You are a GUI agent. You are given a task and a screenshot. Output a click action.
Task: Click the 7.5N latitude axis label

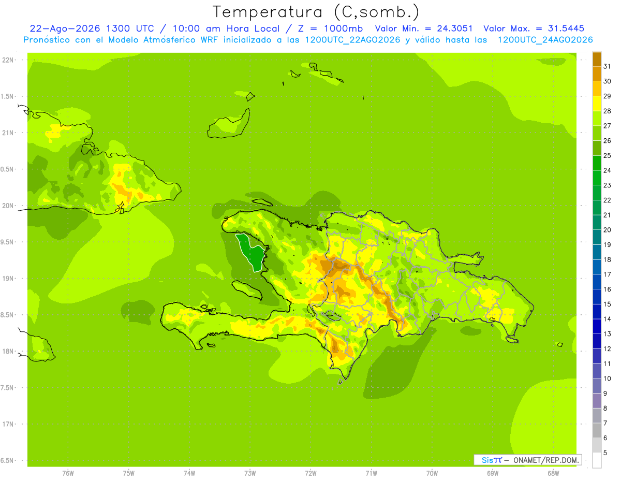tap(7, 388)
